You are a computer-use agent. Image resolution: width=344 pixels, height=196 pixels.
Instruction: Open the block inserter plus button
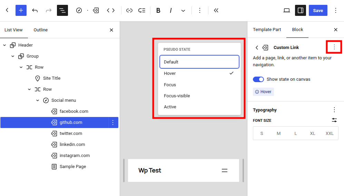point(21,10)
